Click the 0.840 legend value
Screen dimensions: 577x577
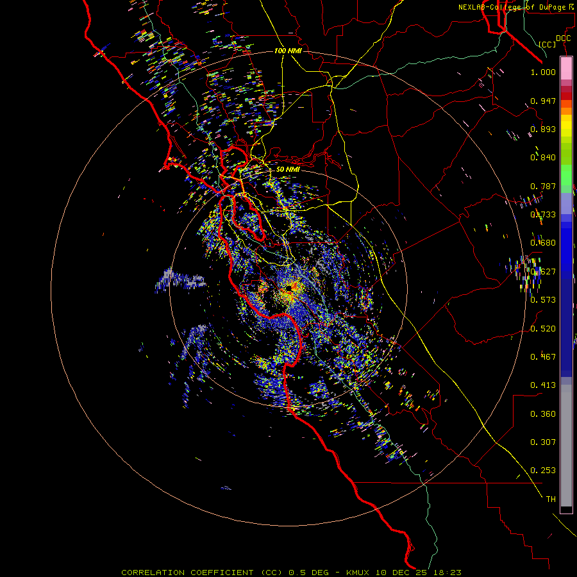point(543,158)
